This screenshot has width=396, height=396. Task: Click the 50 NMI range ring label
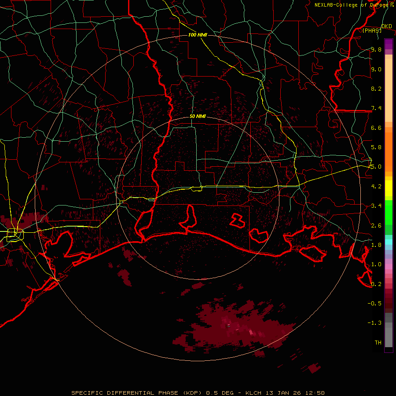[198, 117]
